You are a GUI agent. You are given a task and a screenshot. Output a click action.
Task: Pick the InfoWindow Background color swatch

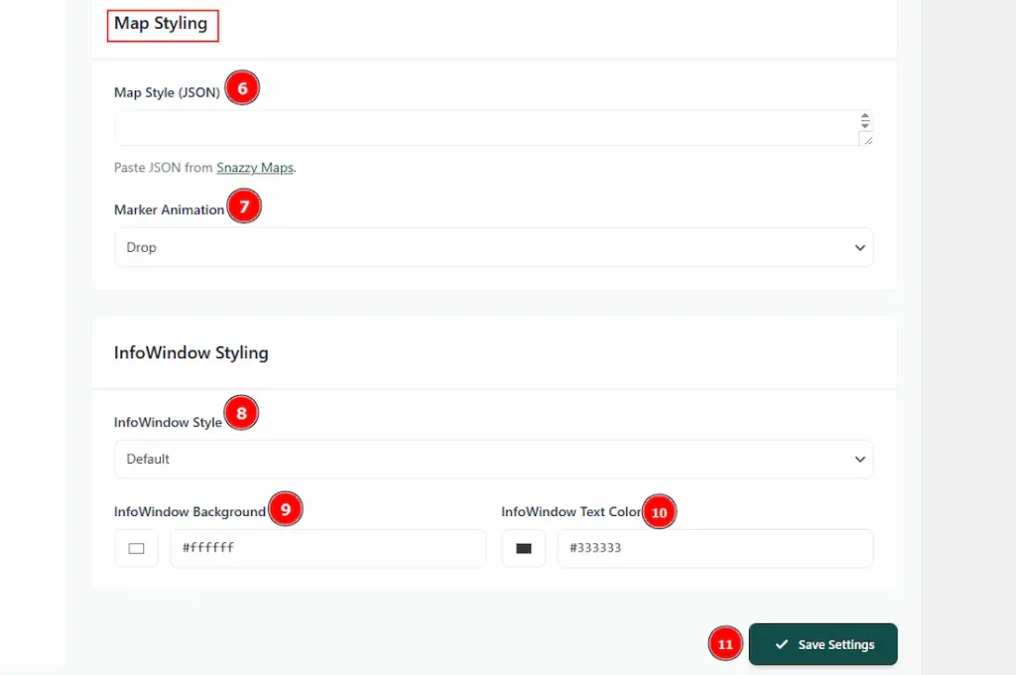(x=137, y=548)
